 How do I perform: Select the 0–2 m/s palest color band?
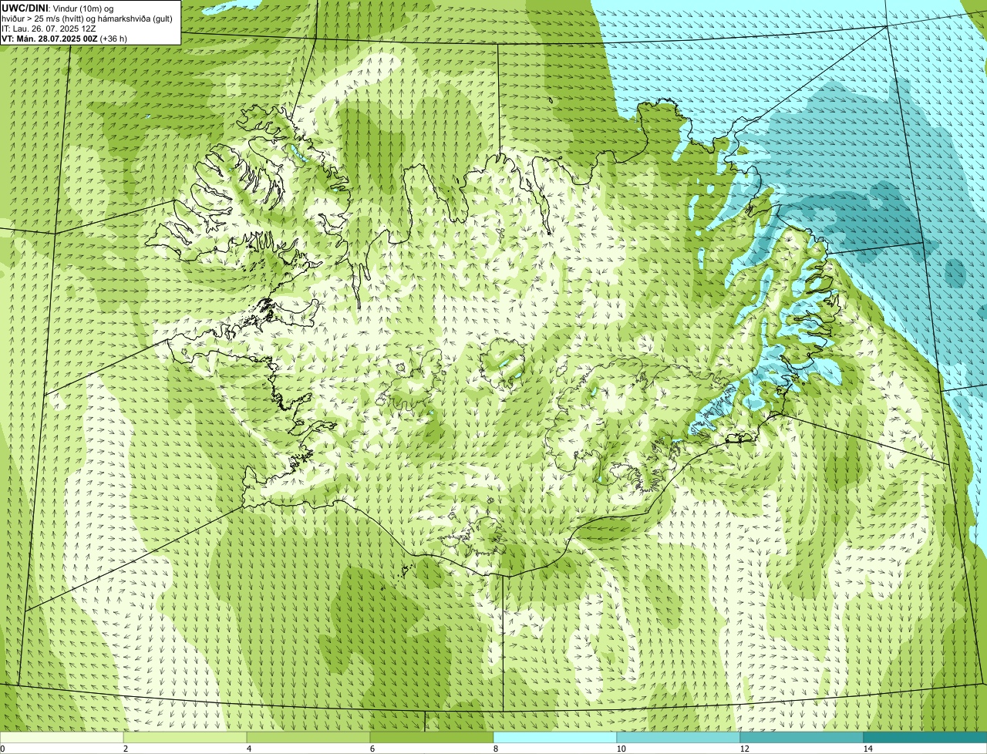(x=62, y=737)
